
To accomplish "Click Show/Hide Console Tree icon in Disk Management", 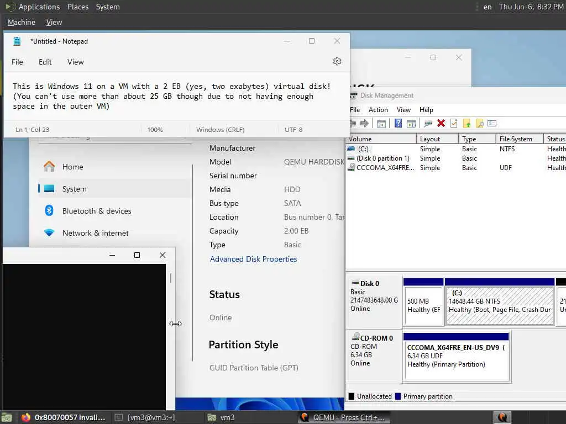I will [x=381, y=123].
